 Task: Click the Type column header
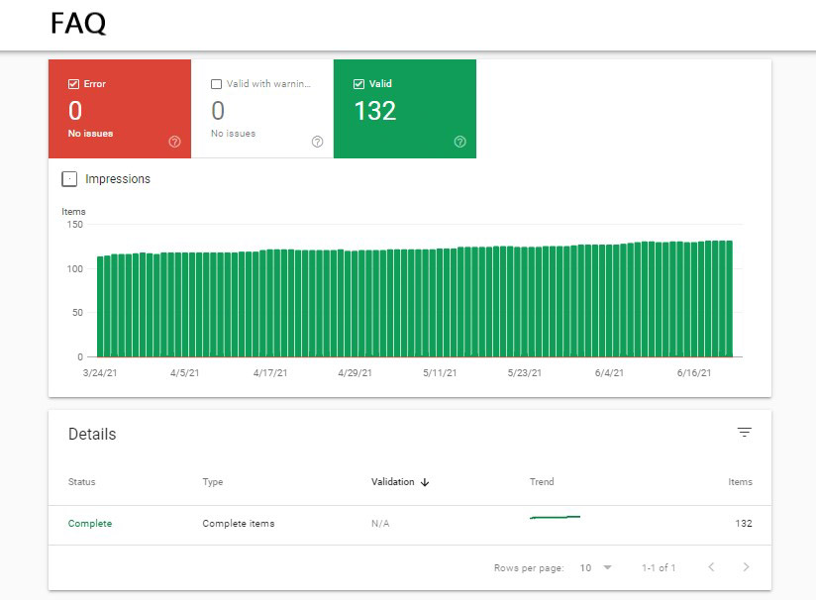(213, 482)
